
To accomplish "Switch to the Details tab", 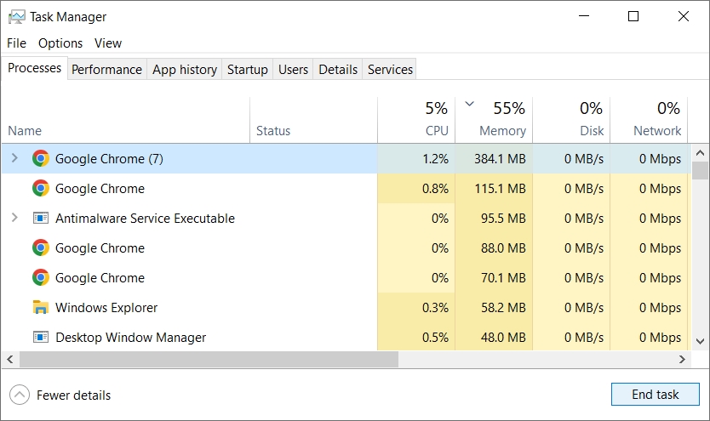I will [338, 70].
